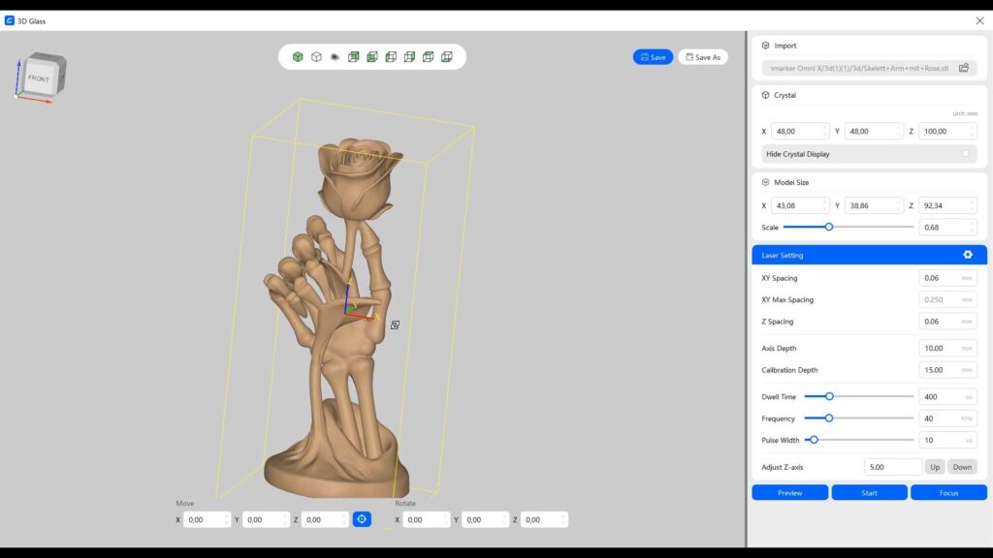Click the Crystal X size stepper arrows
The height and width of the screenshot is (558, 993).
tap(825, 131)
